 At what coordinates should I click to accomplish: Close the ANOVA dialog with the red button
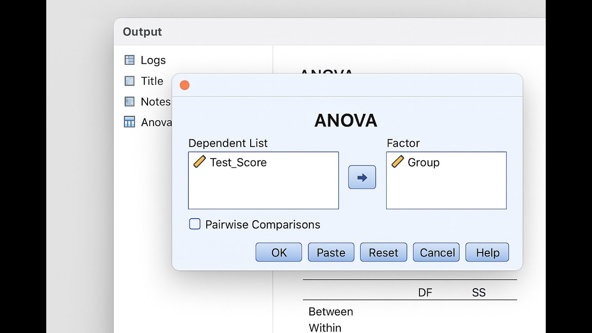pos(185,85)
